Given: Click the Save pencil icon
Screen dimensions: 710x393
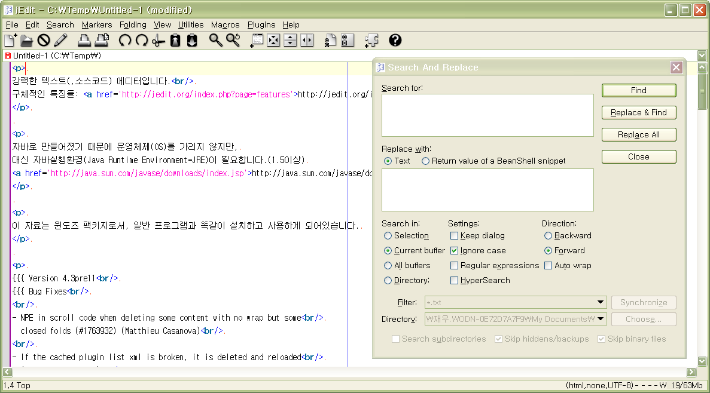Looking at the screenshot, I should coord(60,40).
